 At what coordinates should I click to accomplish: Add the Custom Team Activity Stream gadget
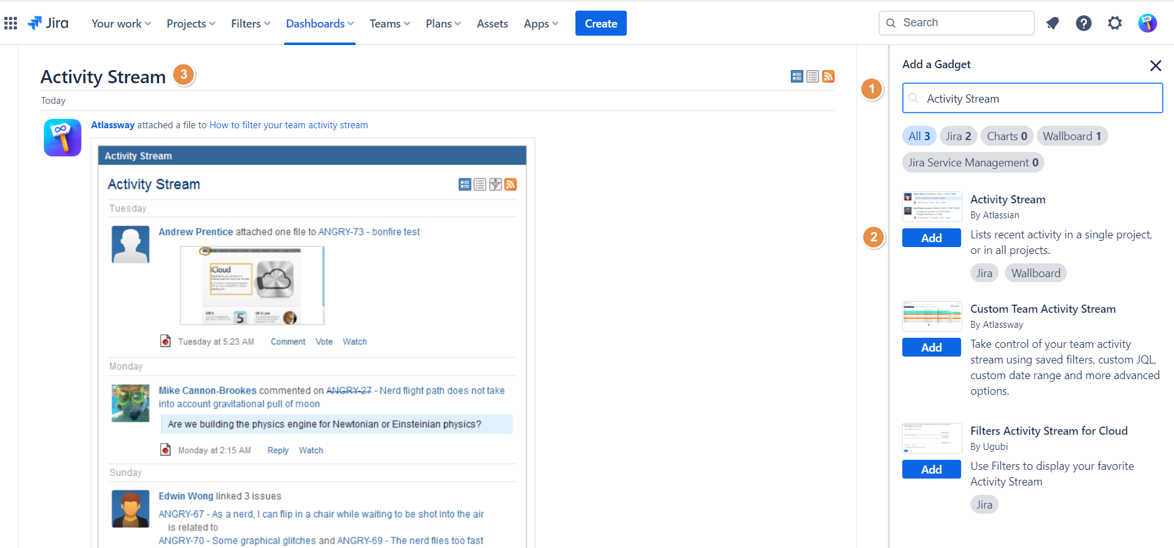[x=931, y=347]
